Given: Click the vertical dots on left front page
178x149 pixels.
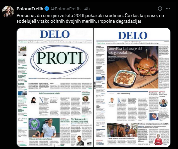Looking at the screenshot, I should [x=55, y=145].
